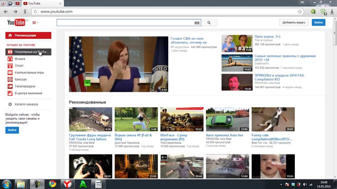
Task: Open the Музыка sidebar category
Action: click(20, 59)
